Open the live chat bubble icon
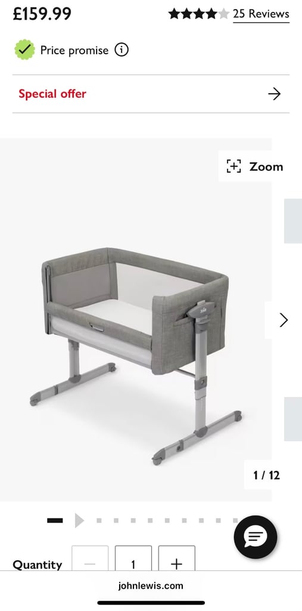This screenshot has width=302, height=611. point(256,537)
